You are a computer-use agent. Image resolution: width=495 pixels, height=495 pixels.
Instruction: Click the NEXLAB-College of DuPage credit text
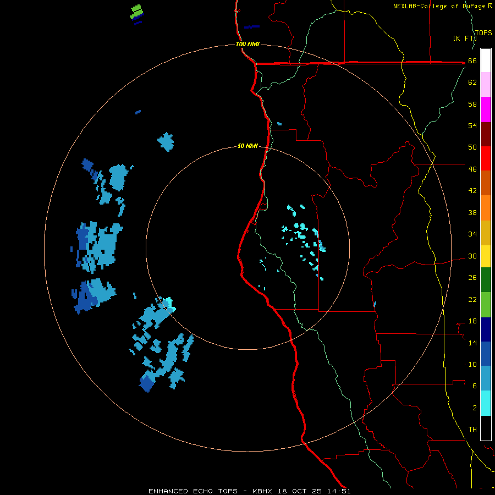coord(443,6)
